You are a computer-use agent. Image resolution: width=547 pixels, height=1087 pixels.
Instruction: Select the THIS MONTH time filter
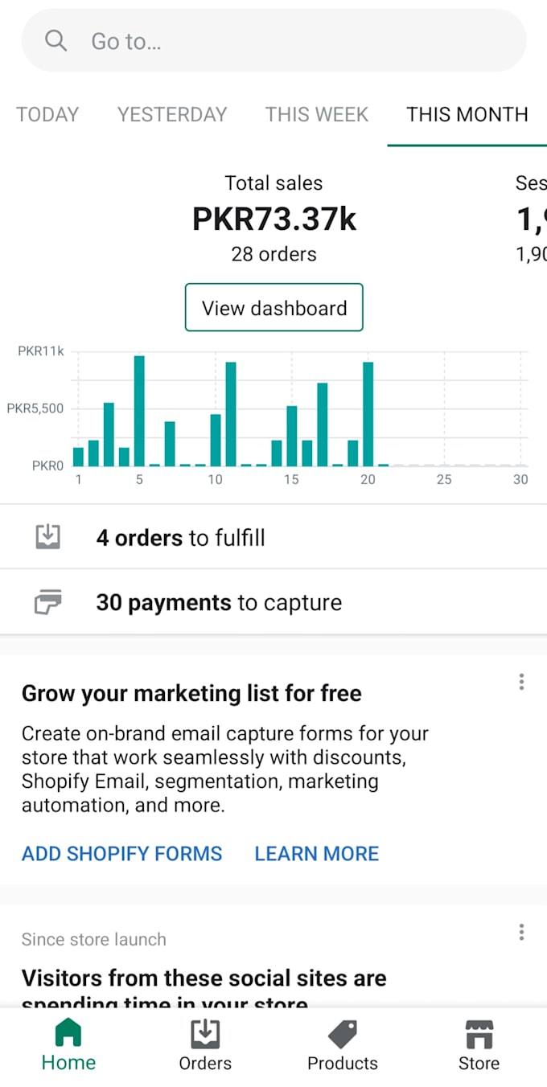pyautogui.click(x=467, y=114)
